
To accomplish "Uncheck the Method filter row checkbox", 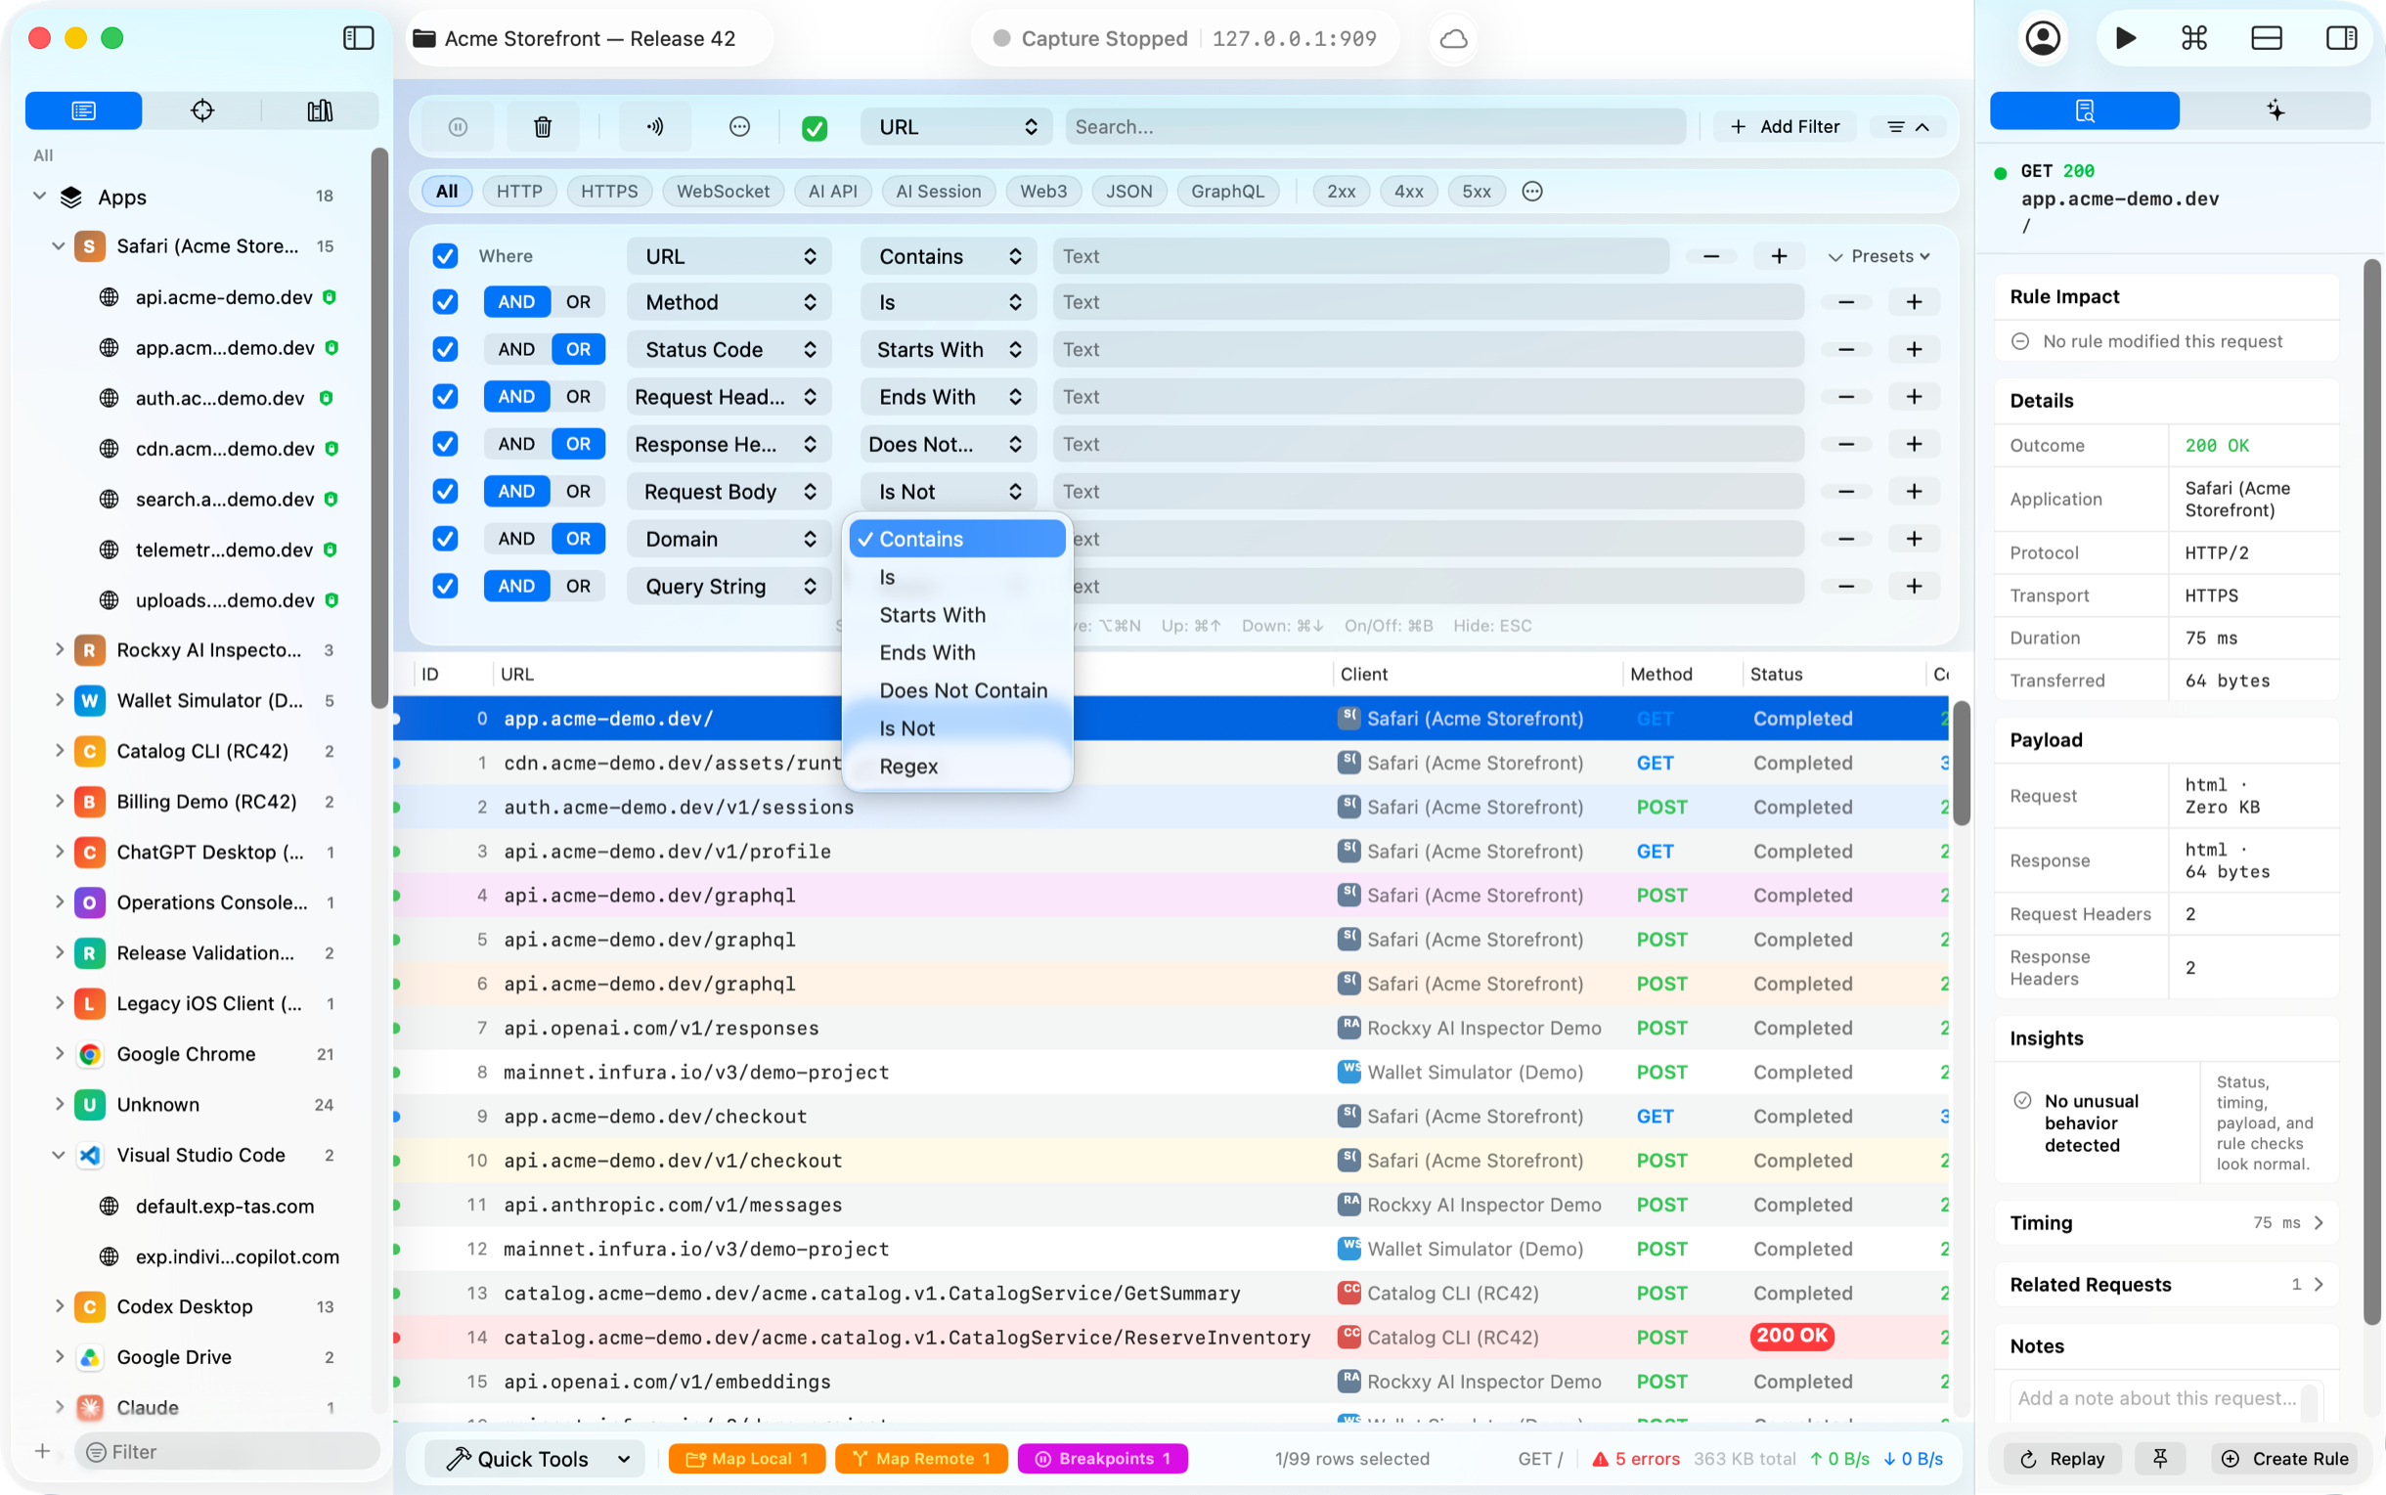I will tap(445, 301).
